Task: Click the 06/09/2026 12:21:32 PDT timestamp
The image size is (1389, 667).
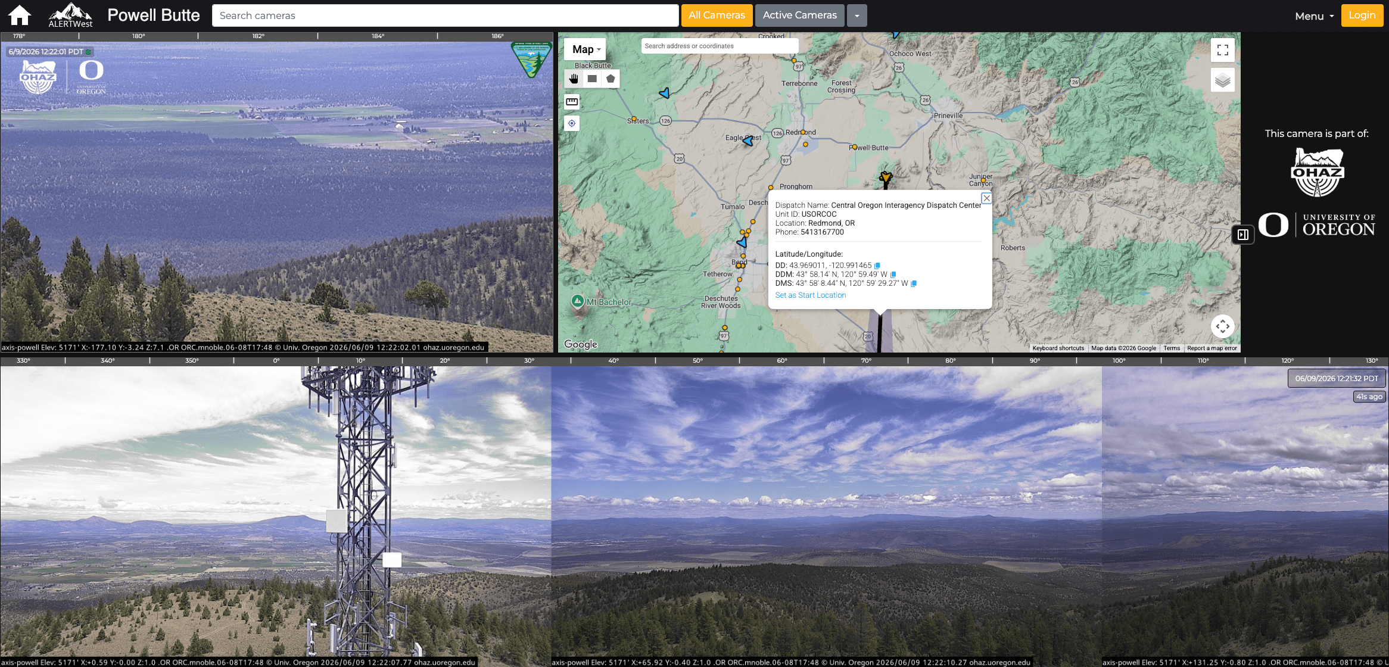Action: [1337, 379]
